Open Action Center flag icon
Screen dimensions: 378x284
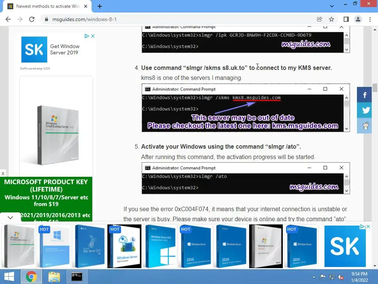[323, 277]
